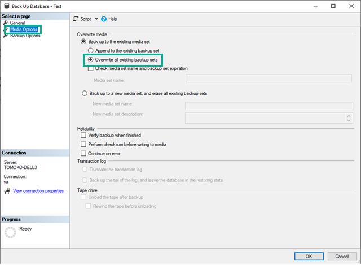Click the wrench icon beside General
Image resolution: width=361 pixels, height=265 pixels.
[6, 23]
